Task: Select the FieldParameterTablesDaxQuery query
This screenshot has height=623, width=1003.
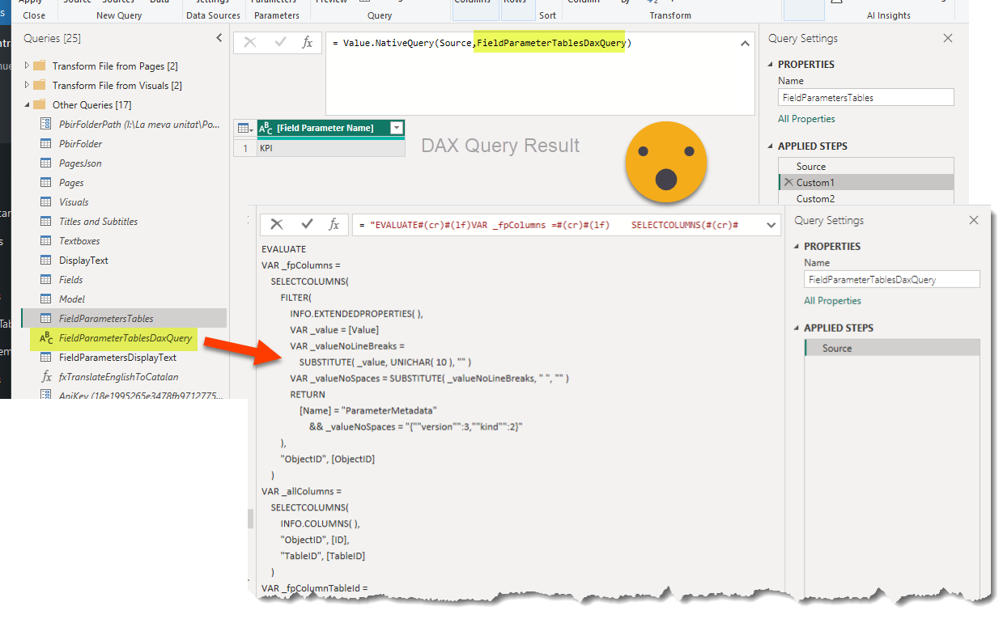Action: point(125,338)
